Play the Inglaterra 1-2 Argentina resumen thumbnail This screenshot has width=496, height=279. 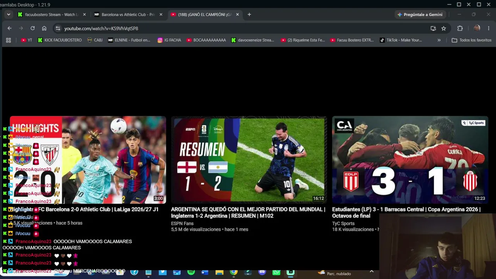(249, 160)
